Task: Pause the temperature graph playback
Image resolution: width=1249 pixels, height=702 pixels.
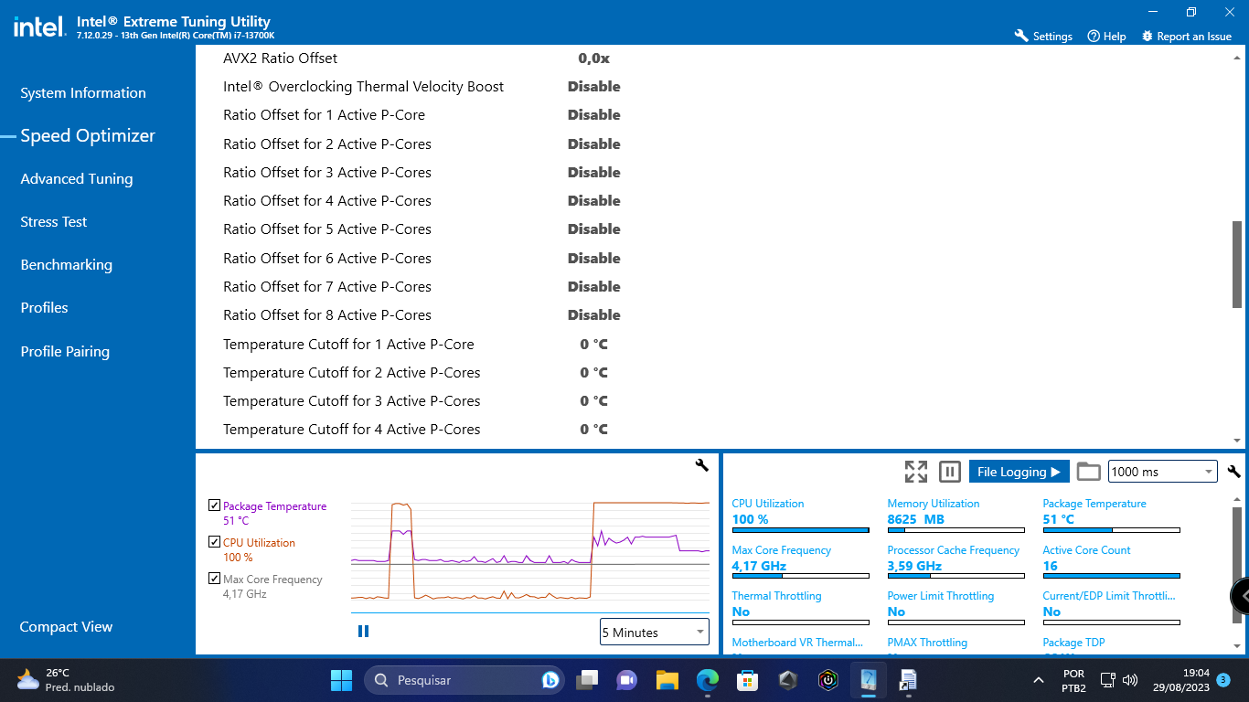Action: [363, 631]
